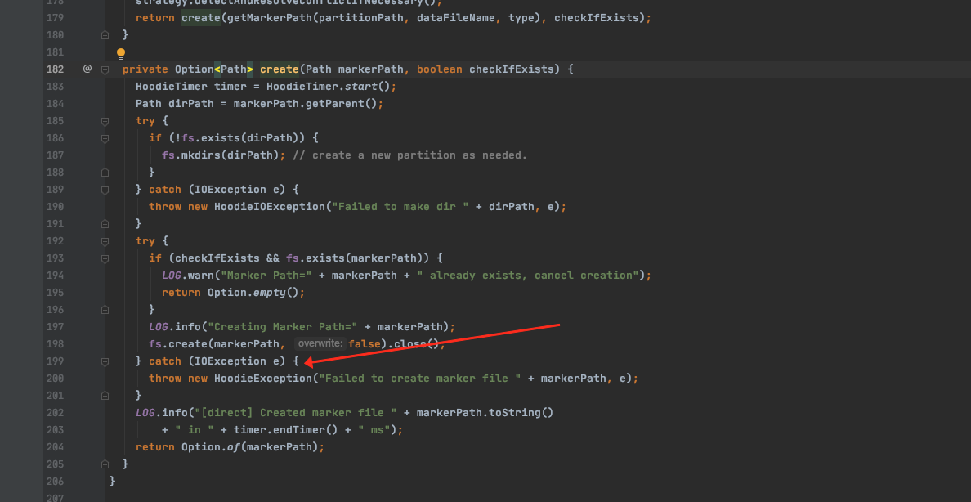Click 'markerPath.toString()' on line 202
This screenshot has height=502, width=971.
[x=485, y=413]
